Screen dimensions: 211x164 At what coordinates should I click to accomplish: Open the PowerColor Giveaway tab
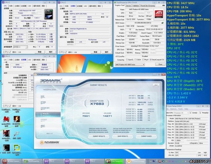148,6
